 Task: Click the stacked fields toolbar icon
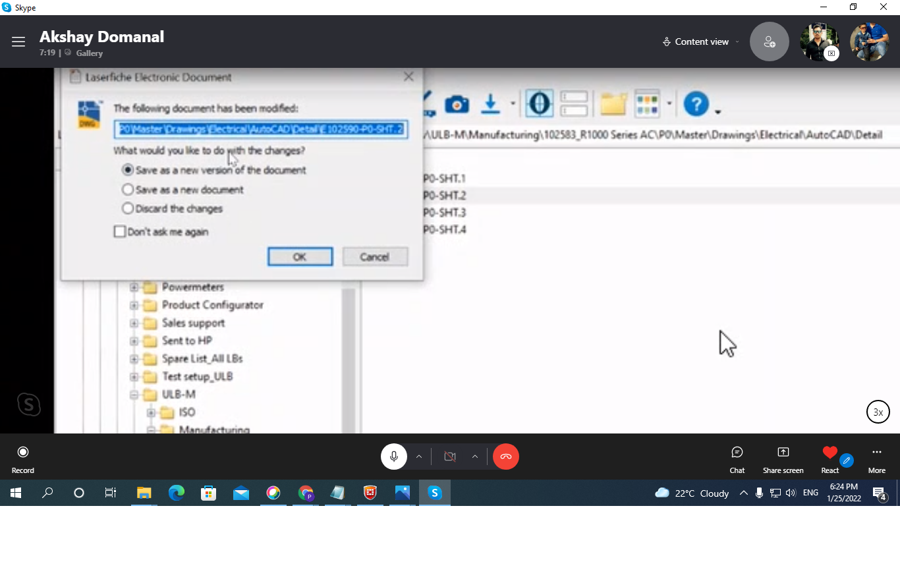574,104
